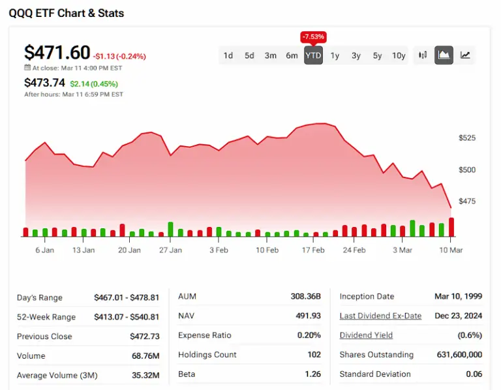Screen dimensions: 501x390
Task: Click the 52-Week Range value $413.07 - $540.81
Action: point(127,317)
